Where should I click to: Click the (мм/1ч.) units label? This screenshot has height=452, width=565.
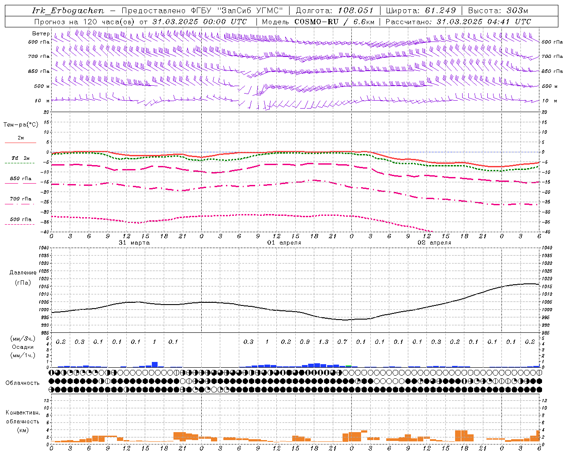(x=23, y=355)
